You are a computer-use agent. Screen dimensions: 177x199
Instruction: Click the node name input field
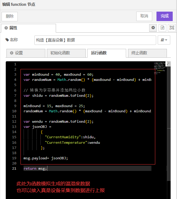[x=95, y=40]
